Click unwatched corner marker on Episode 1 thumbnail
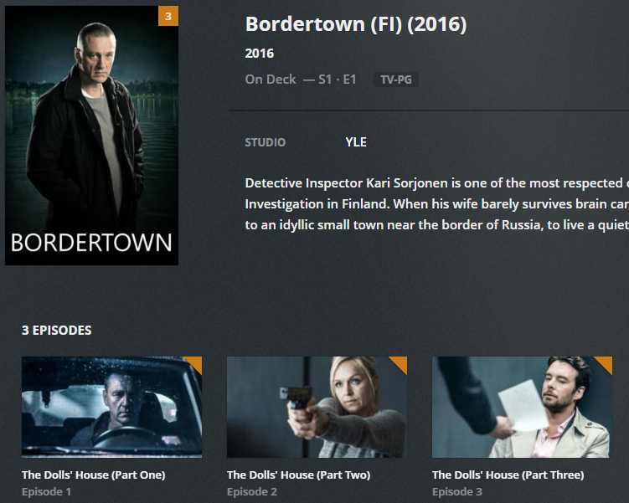This screenshot has height=503, width=629. 196,362
